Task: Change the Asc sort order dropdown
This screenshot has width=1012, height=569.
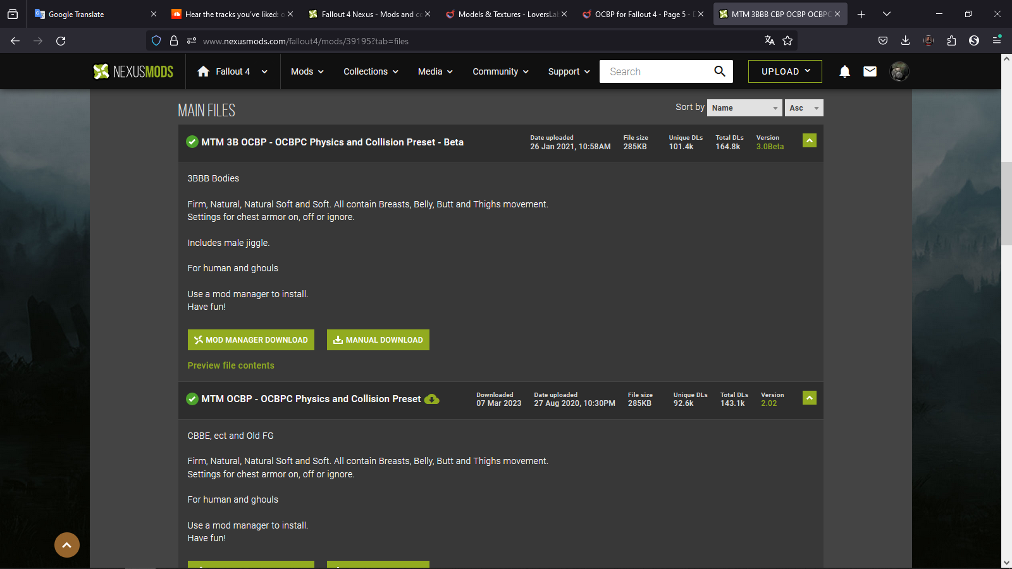Action: 804,108
